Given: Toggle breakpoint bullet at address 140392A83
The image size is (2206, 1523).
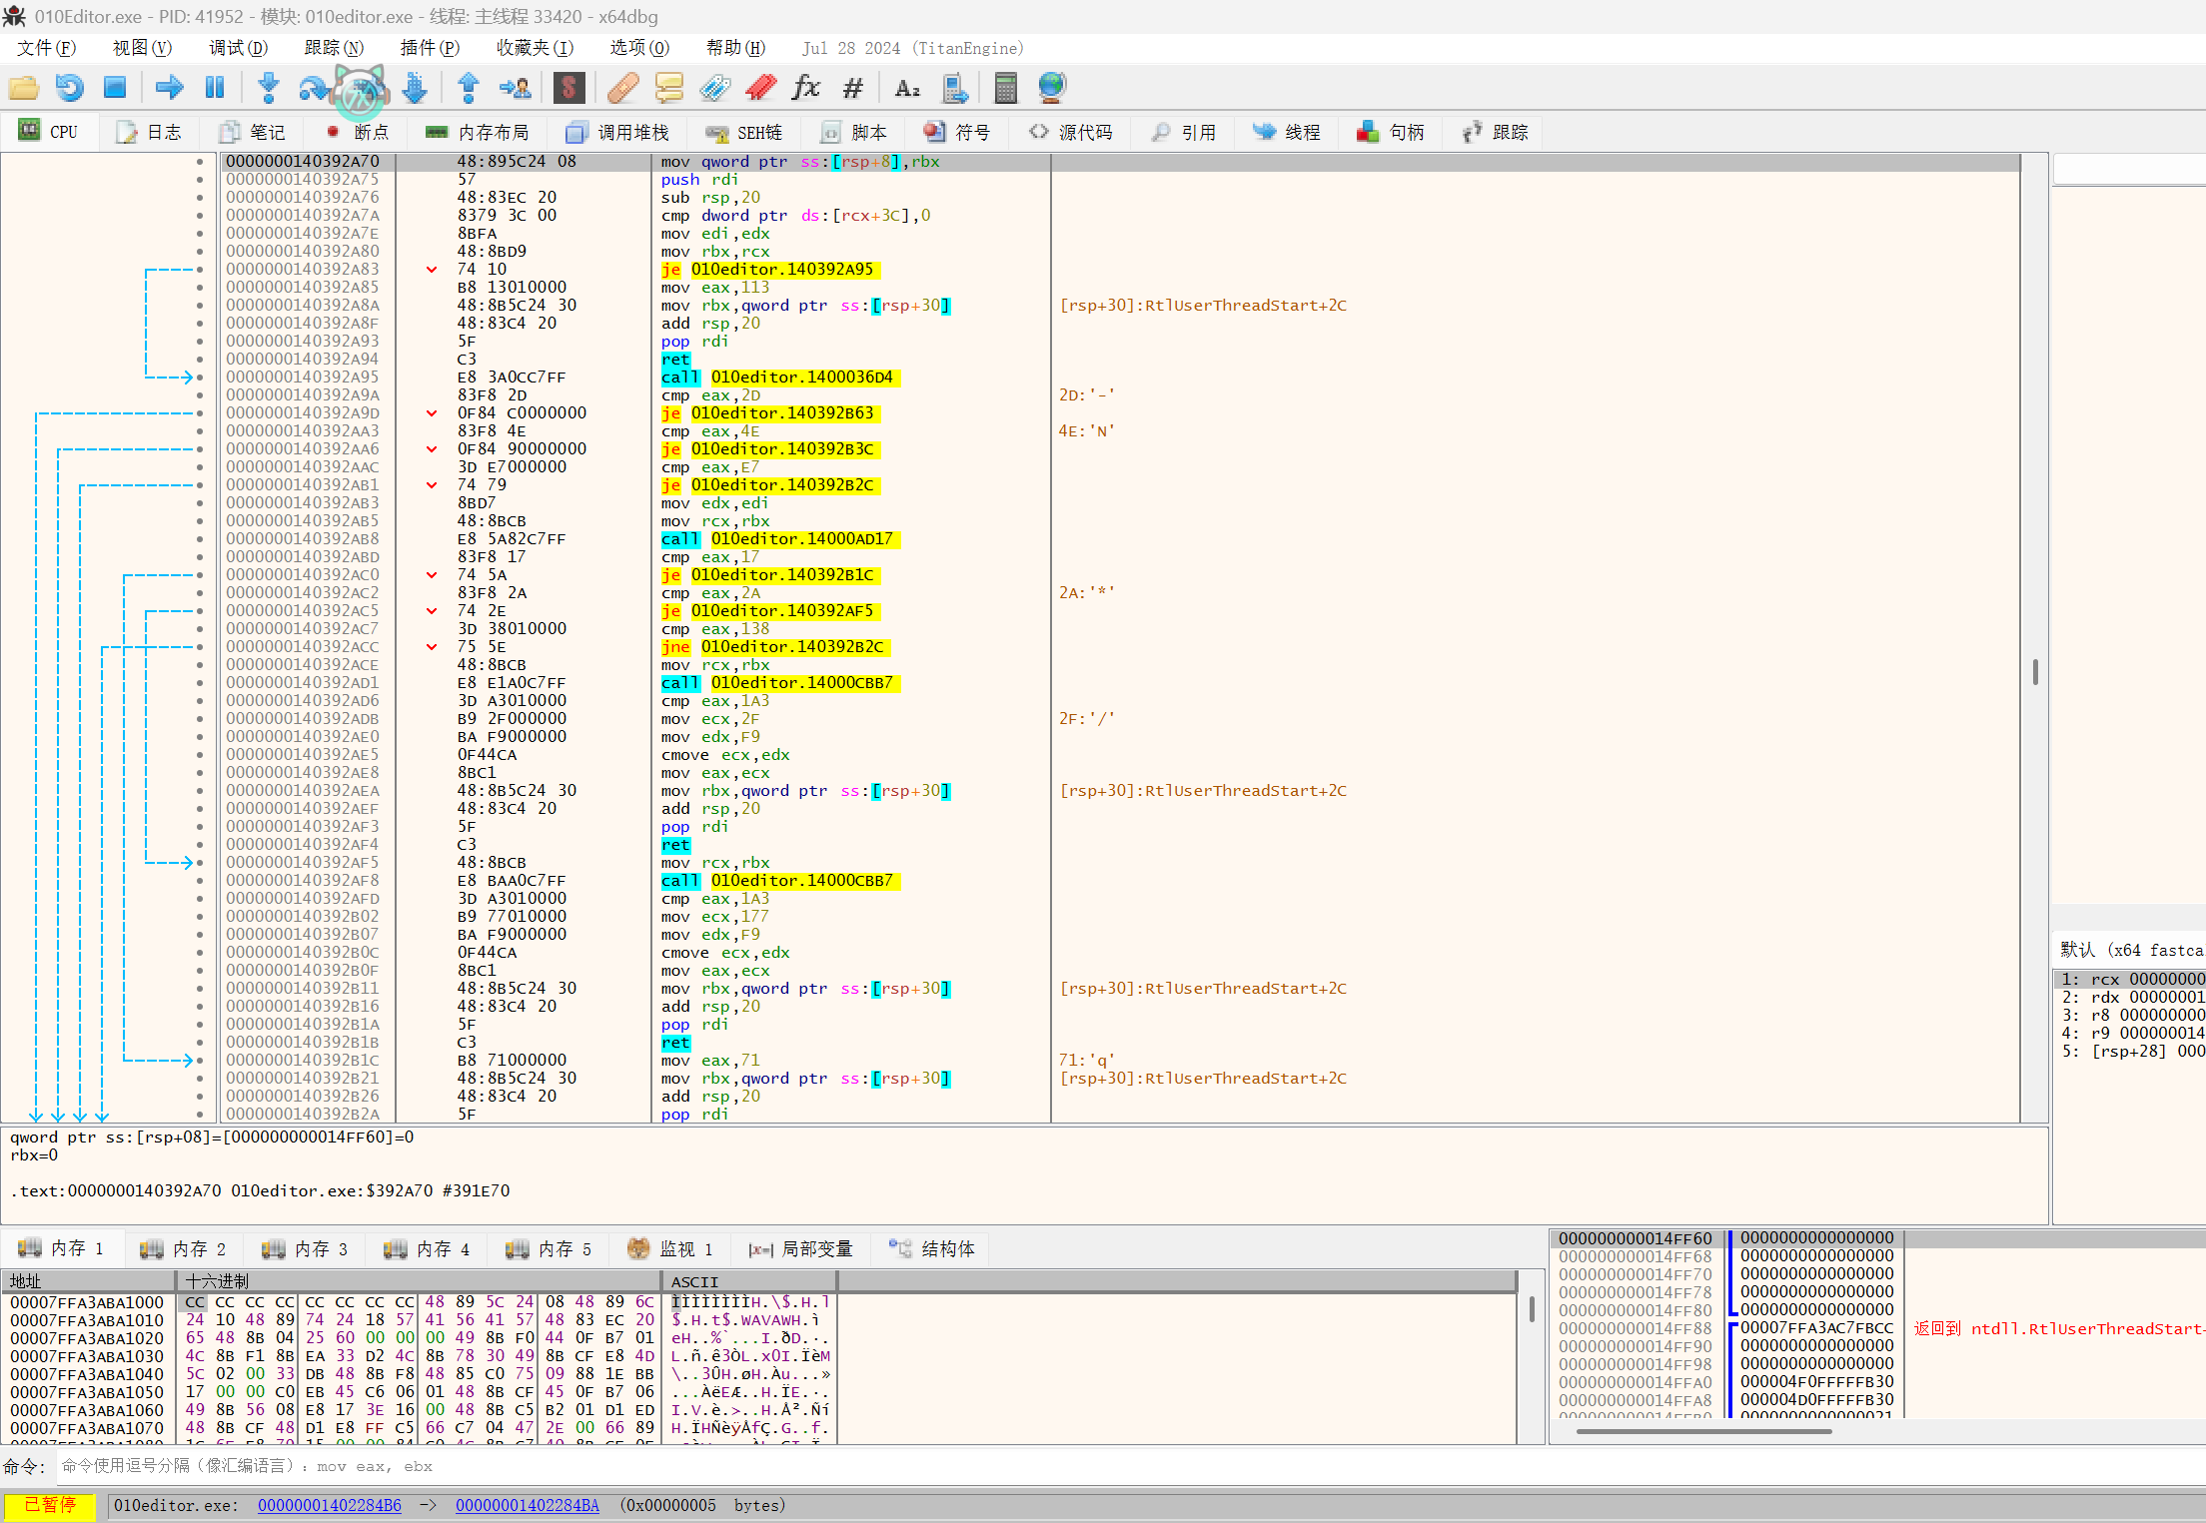Looking at the screenshot, I should point(200,270).
